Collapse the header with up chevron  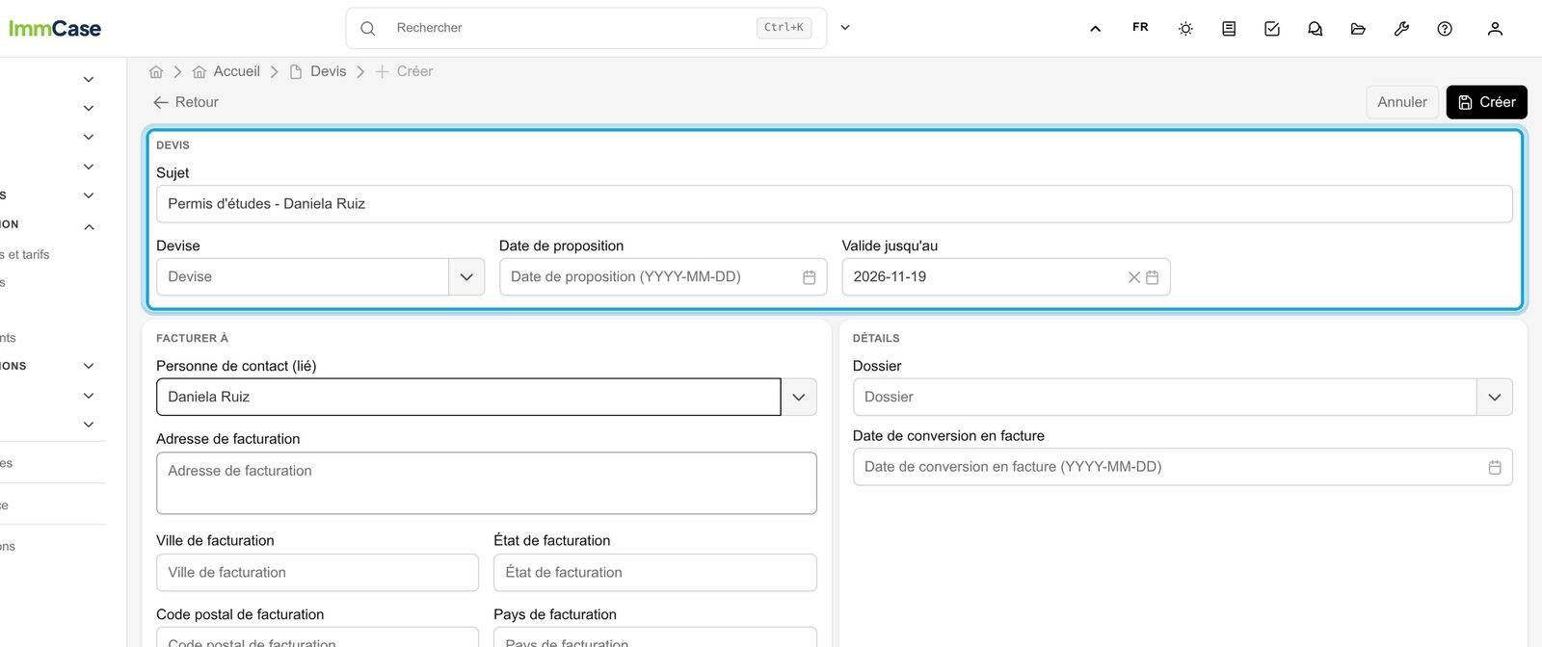[x=1096, y=29]
